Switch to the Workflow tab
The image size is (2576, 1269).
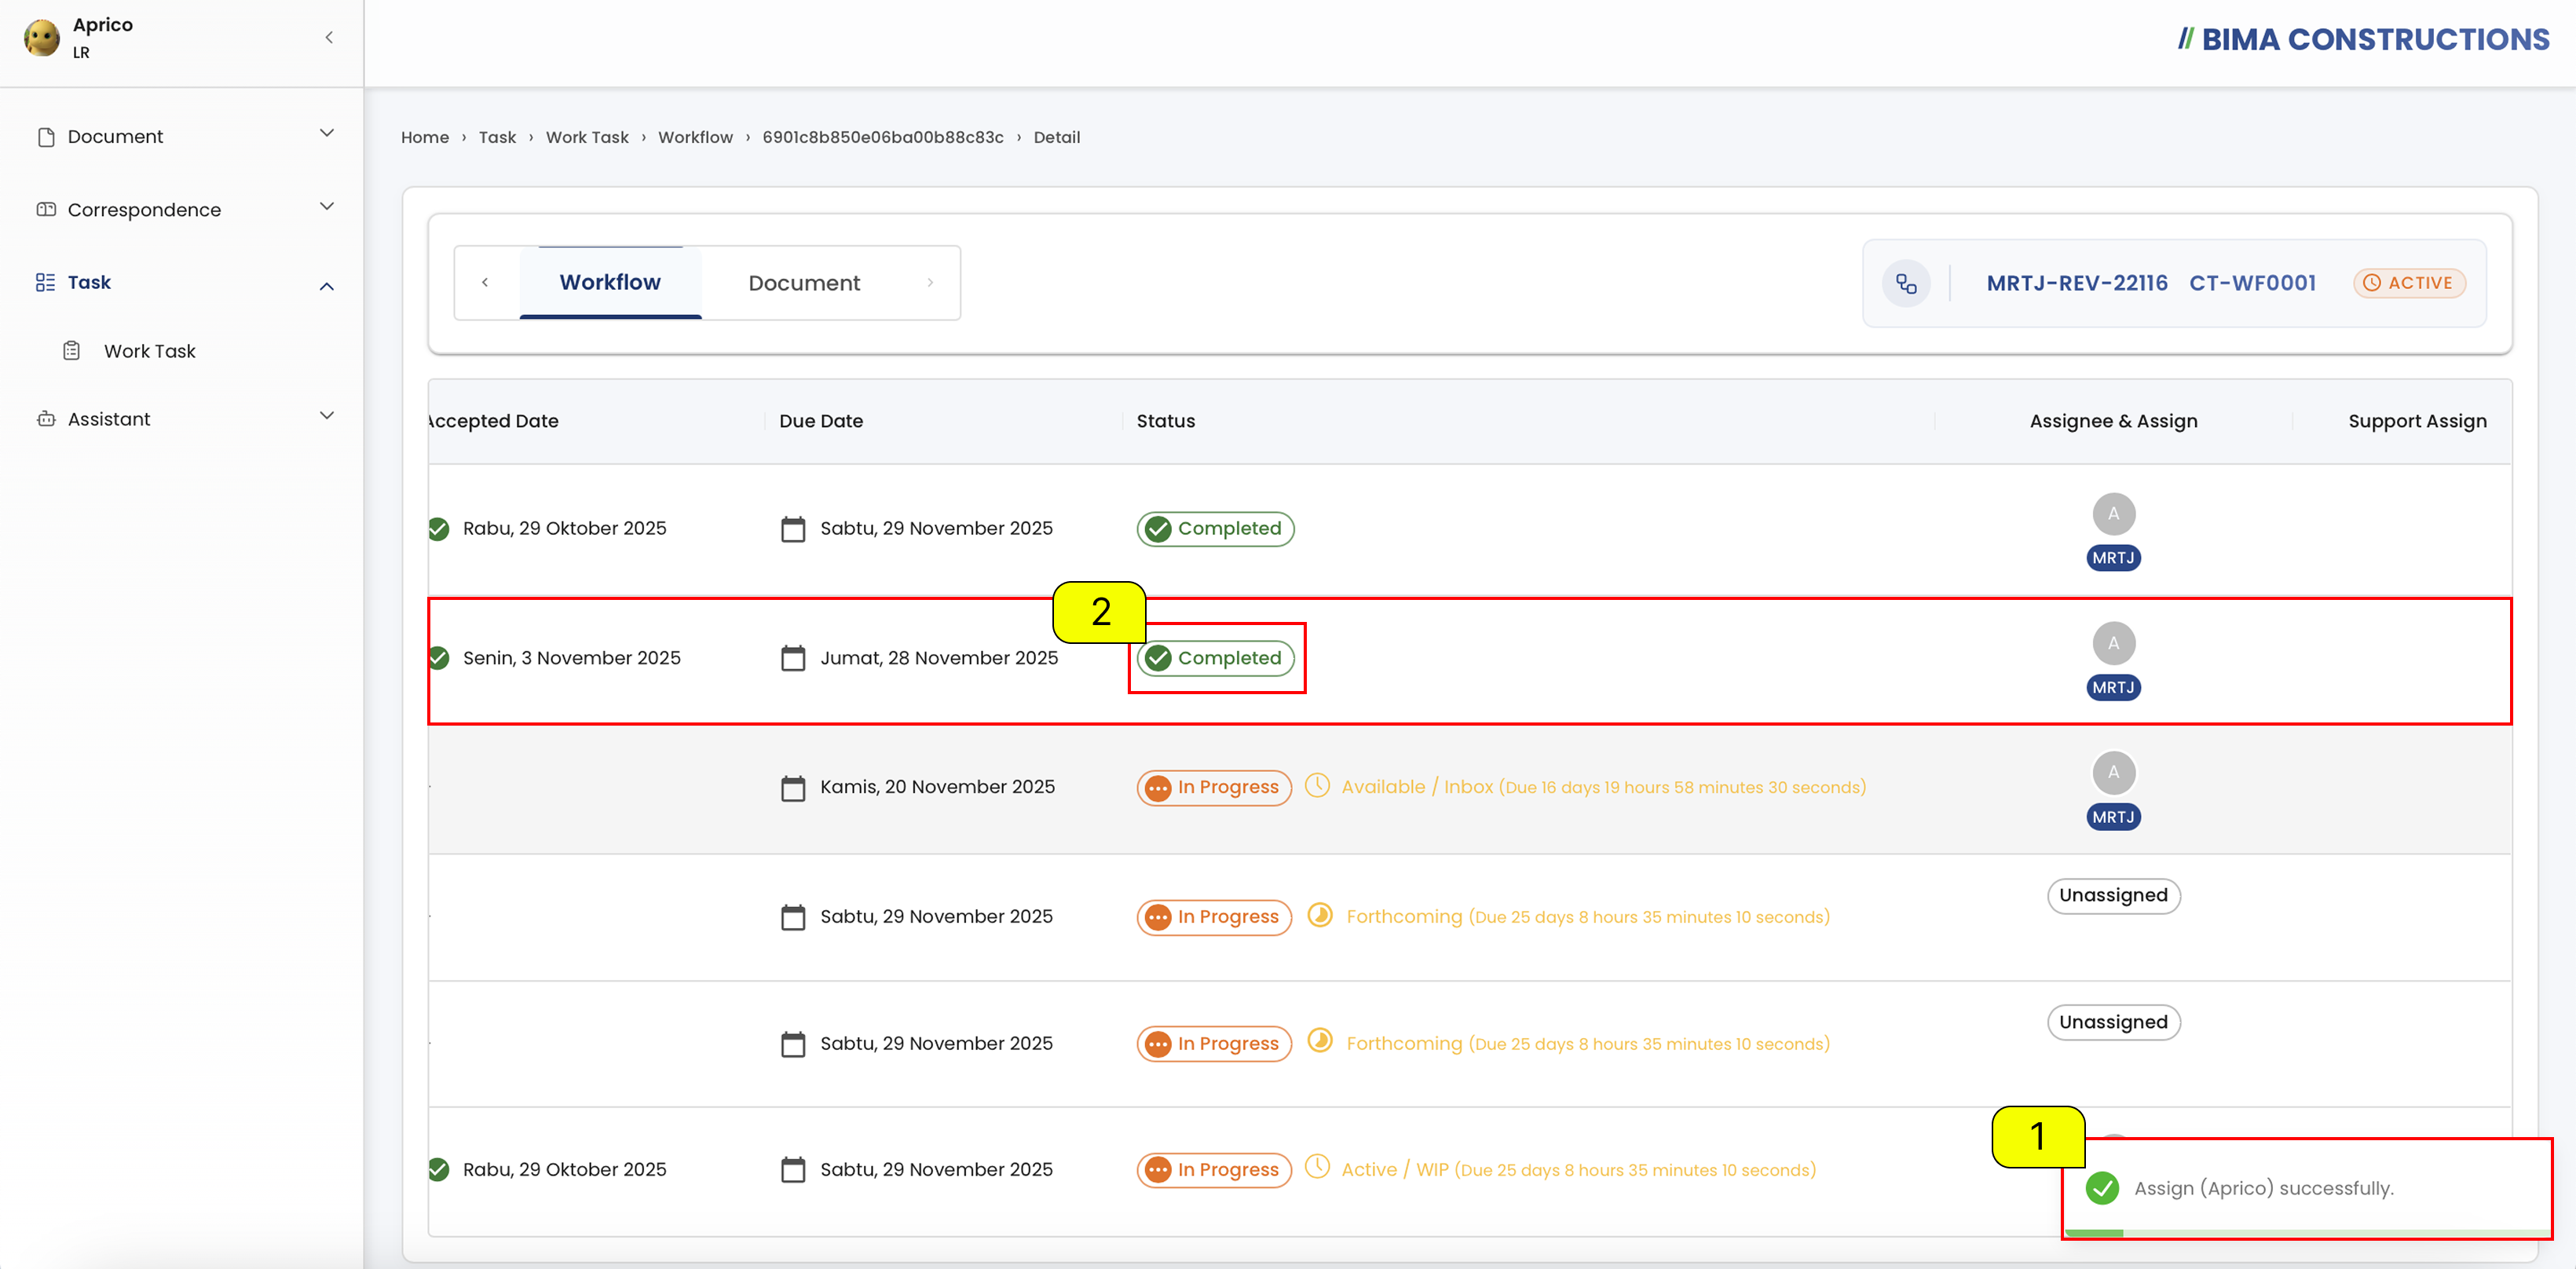pyautogui.click(x=610, y=283)
